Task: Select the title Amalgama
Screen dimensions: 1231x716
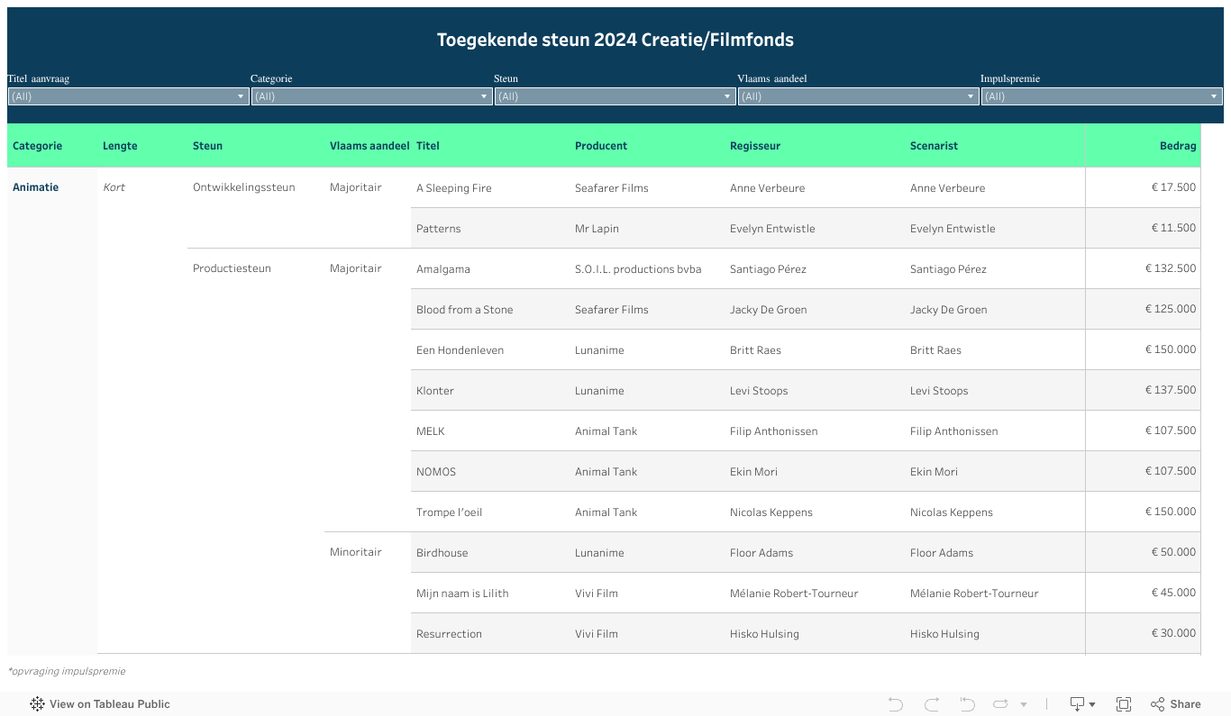Action: click(443, 269)
